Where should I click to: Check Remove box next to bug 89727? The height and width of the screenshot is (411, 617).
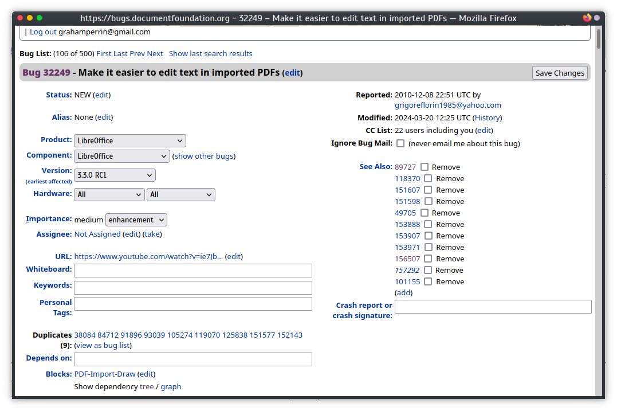click(425, 167)
